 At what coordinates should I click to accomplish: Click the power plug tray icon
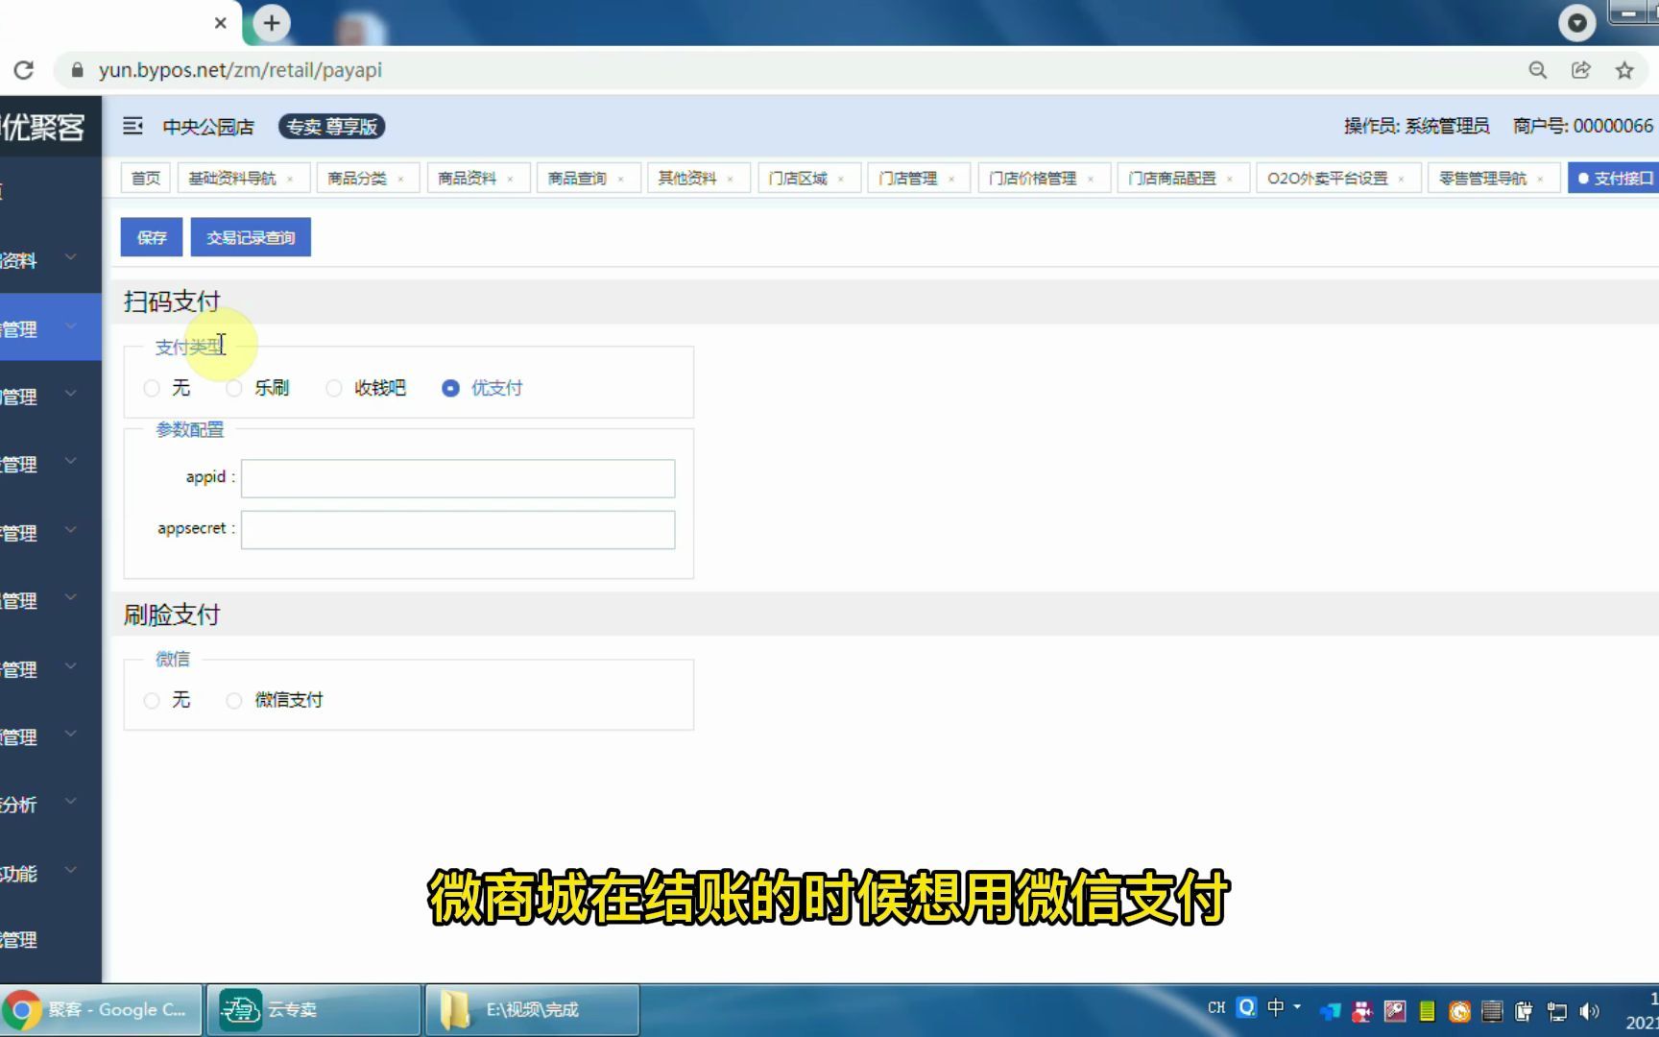1525,1010
